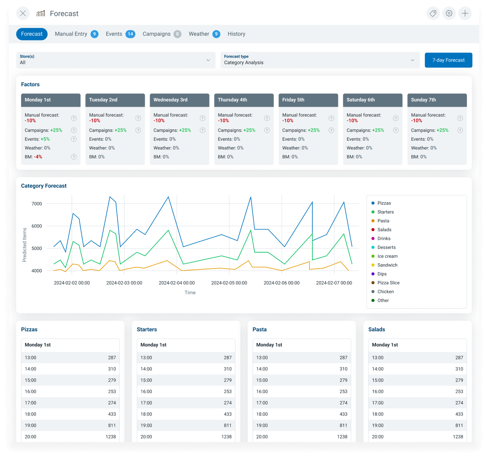Image resolution: width=488 pixels, height=458 pixels.
Task: Open the Forecast type dropdown
Action: tap(320, 60)
